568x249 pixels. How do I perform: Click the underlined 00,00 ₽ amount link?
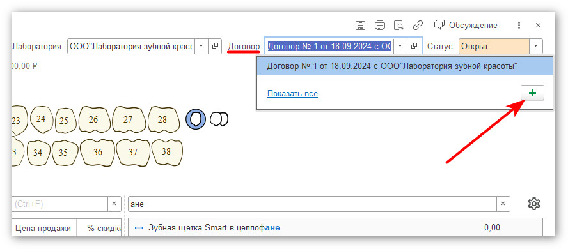point(25,66)
